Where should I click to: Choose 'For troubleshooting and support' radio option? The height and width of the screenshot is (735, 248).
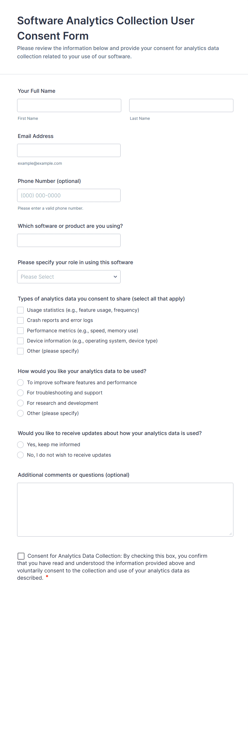click(21, 393)
